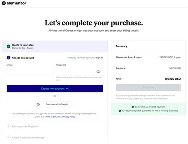Focus the Password input field
The height and width of the screenshot is (144, 188).
click(79, 71)
